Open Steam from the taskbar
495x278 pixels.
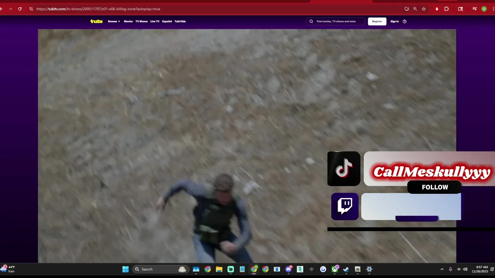tap(346, 269)
